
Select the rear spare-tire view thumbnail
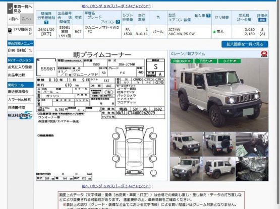(219, 144)
